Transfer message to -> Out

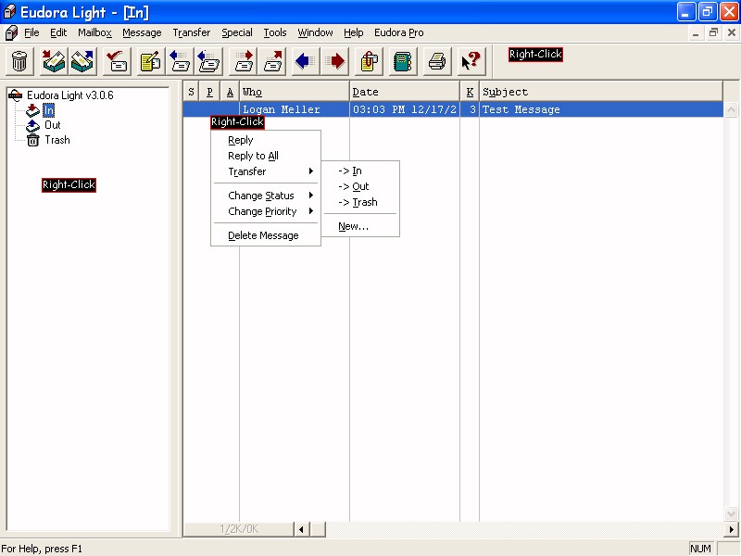pyautogui.click(x=361, y=187)
